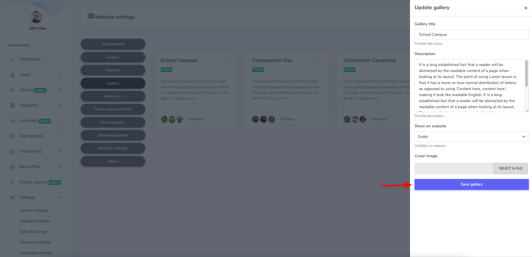Open School settings link in sidebar
The width and height of the screenshot is (532, 257).
pyautogui.click(x=33, y=231)
